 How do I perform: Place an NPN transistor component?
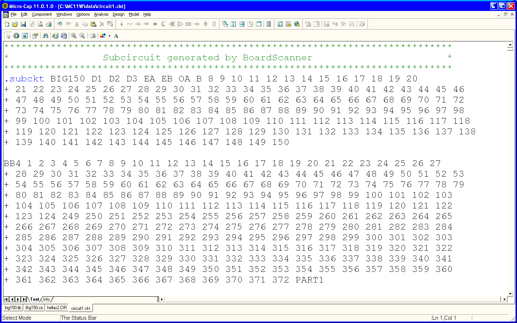tap(163, 24)
